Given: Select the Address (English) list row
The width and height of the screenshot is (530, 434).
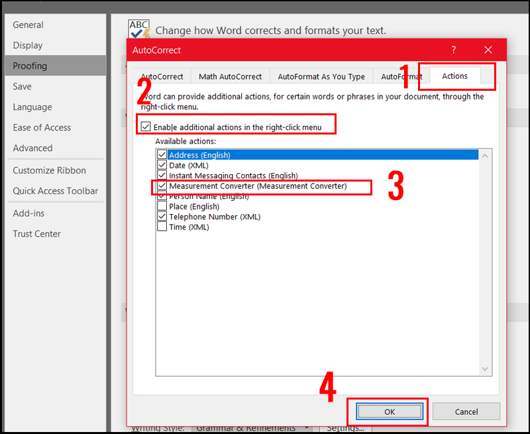Looking at the screenshot, I should (x=323, y=155).
